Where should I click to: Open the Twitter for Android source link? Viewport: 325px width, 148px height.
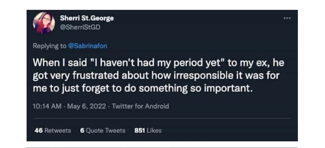(141, 106)
